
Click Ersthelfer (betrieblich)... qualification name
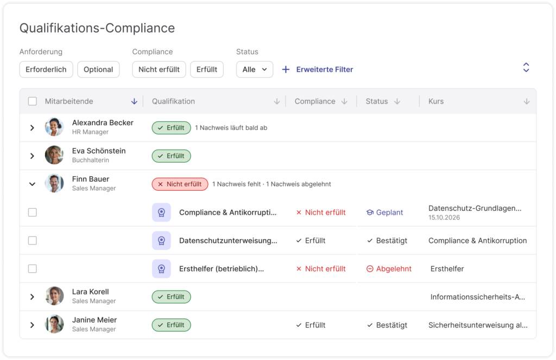pos(222,269)
